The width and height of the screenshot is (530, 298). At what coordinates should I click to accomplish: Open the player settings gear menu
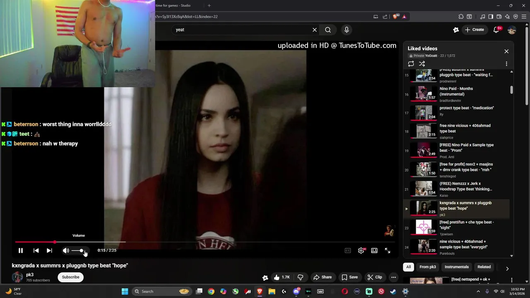pos(361,250)
